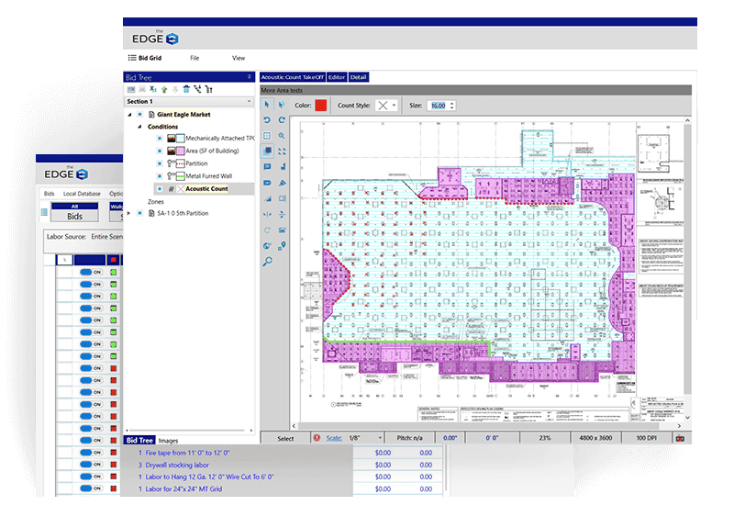Open 'Fire tape from 11' 0" to 12' 0"' row
The width and height of the screenshot is (734, 516).
click(187, 453)
